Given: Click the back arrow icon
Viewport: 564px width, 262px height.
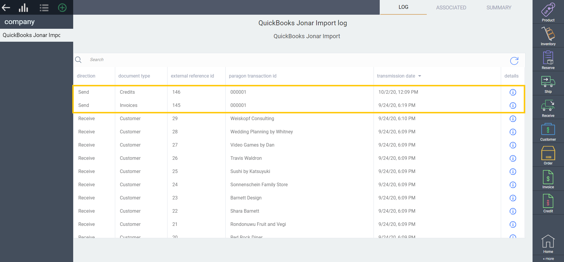Looking at the screenshot, I should click(x=6, y=8).
